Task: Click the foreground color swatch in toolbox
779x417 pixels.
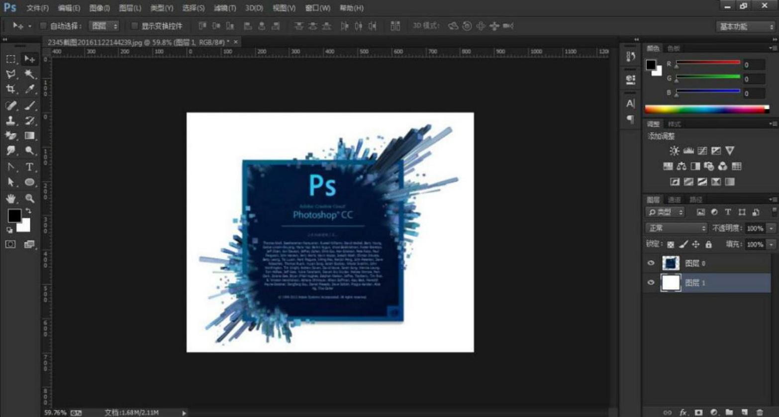Action: [14, 215]
